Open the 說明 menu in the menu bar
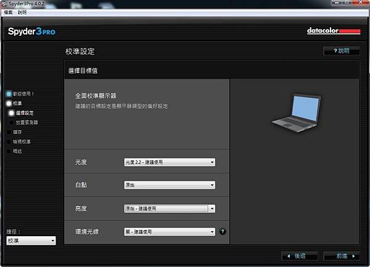This screenshot has height=267, width=370. click(x=22, y=12)
